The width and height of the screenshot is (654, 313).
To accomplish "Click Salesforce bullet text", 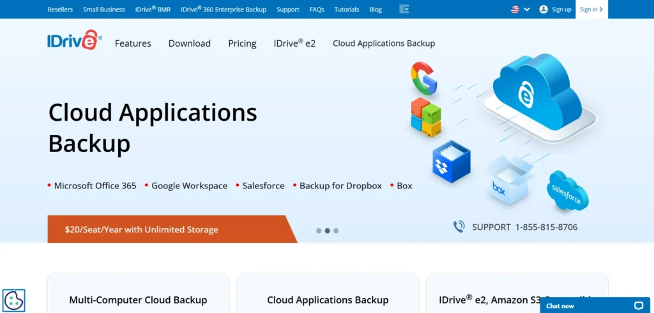I will click(264, 186).
